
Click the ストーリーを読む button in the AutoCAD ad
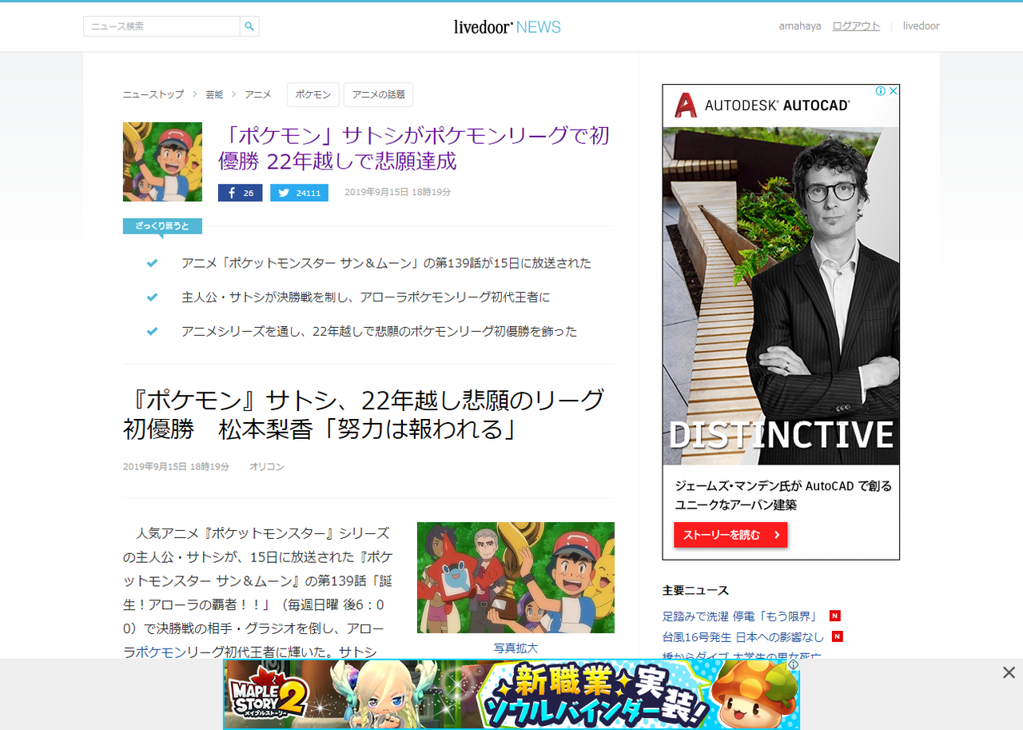pyautogui.click(x=730, y=535)
